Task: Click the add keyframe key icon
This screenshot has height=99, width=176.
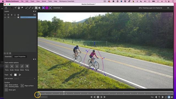Action: 159,97
